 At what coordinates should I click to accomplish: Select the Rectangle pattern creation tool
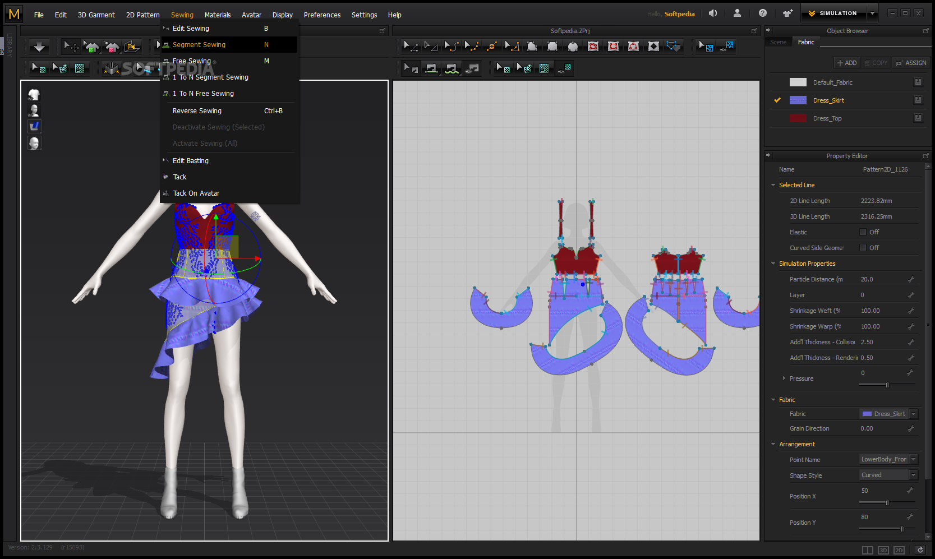click(552, 47)
